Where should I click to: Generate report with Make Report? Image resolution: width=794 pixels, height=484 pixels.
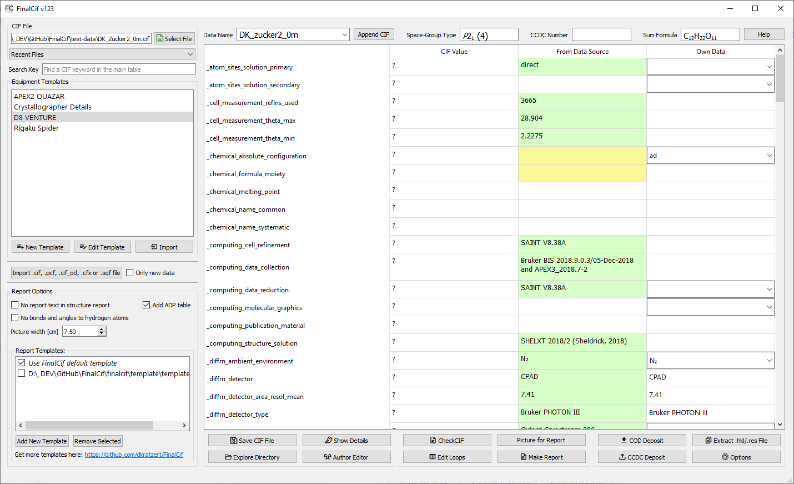pos(541,457)
